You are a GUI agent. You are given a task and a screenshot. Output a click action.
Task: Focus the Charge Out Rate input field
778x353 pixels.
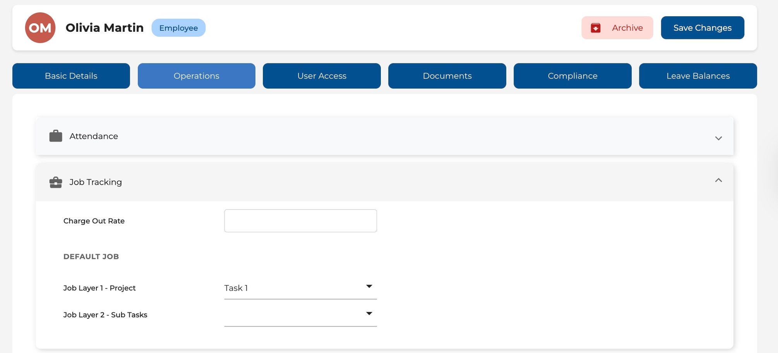tap(300, 221)
